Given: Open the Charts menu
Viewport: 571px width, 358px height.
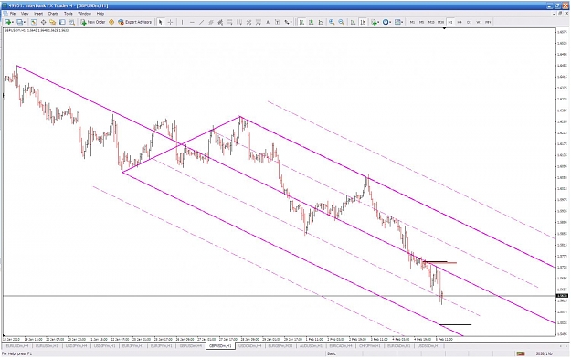Looking at the screenshot, I should click(x=53, y=14).
